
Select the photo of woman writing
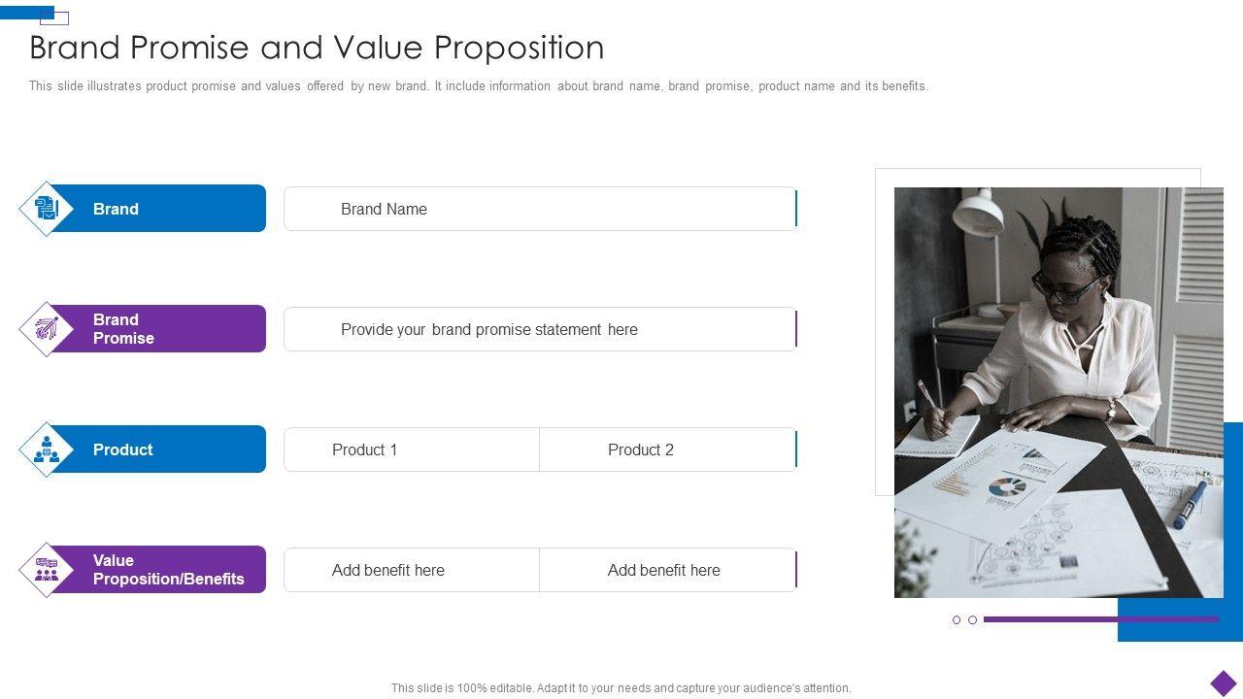[x=1058, y=392]
